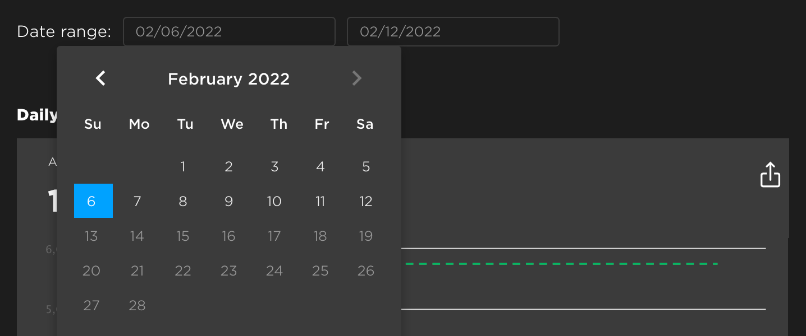Go to the previous month in calendar
This screenshot has height=336, width=806.
(x=100, y=78)
